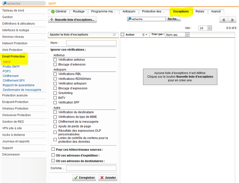Select SMTP under Email Protection
This screenshot has width=239, height=183.
[7, 62]
